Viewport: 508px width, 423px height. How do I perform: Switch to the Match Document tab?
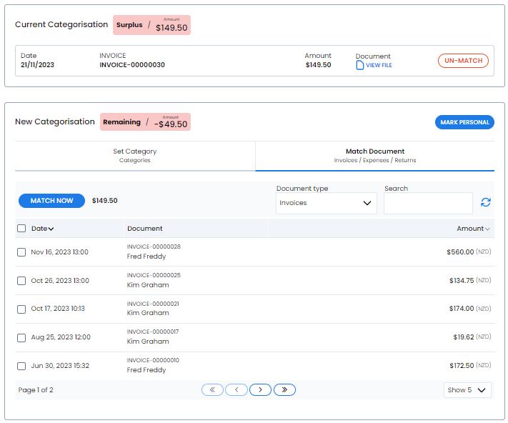[375, 156]
